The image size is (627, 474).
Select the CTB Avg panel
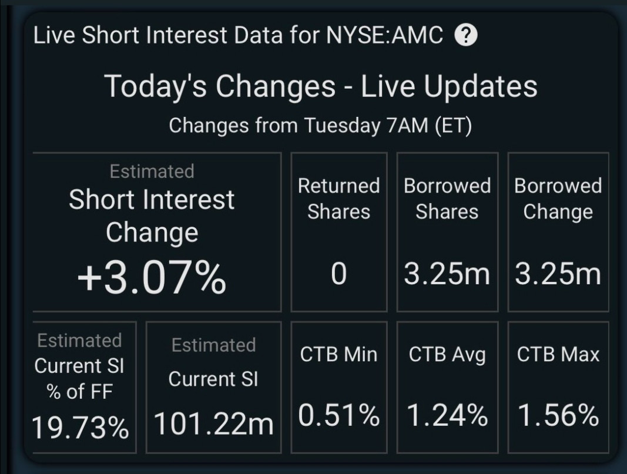point(447,386)
